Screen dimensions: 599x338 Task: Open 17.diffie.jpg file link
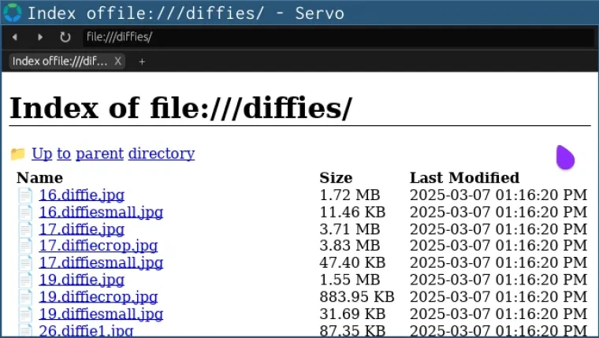81,229
